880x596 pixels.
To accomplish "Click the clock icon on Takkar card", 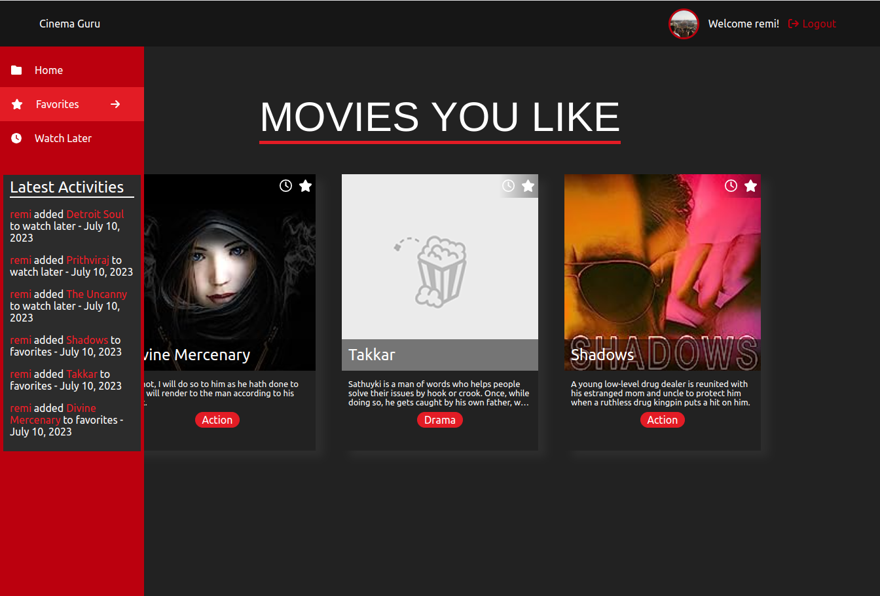I will 508,186.
